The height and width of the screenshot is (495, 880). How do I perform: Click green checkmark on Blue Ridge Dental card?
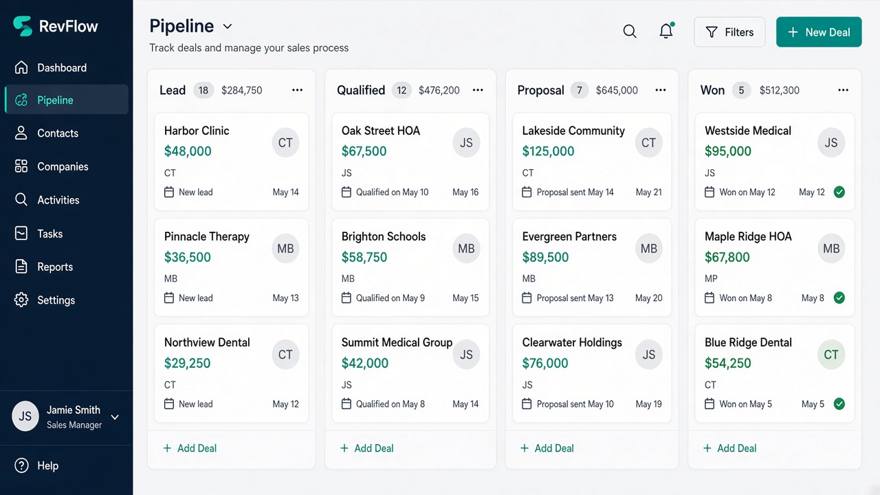tap(839, 404)
